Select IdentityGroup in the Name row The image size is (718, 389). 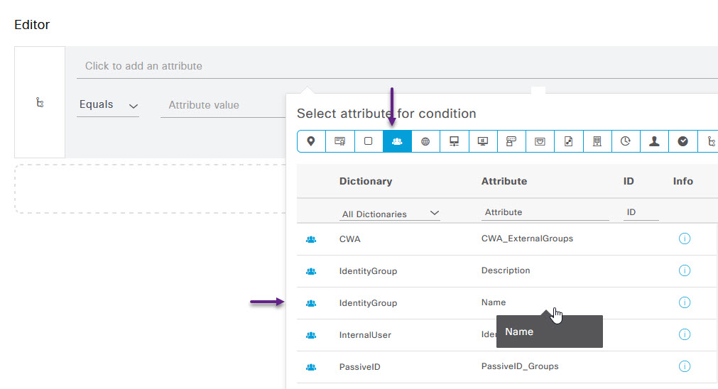[x=368, y=303]
